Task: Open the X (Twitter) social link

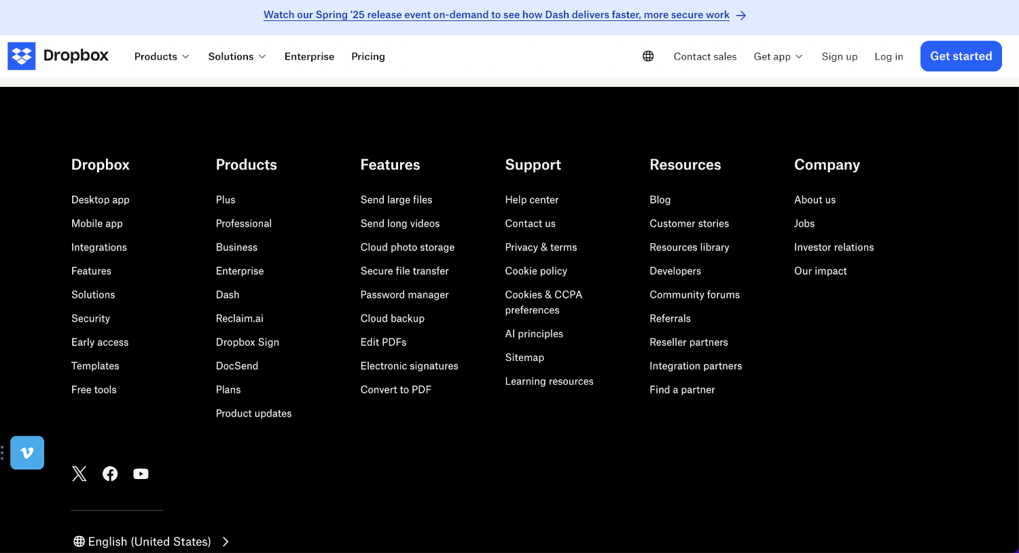Action: (x=79, y=474)
